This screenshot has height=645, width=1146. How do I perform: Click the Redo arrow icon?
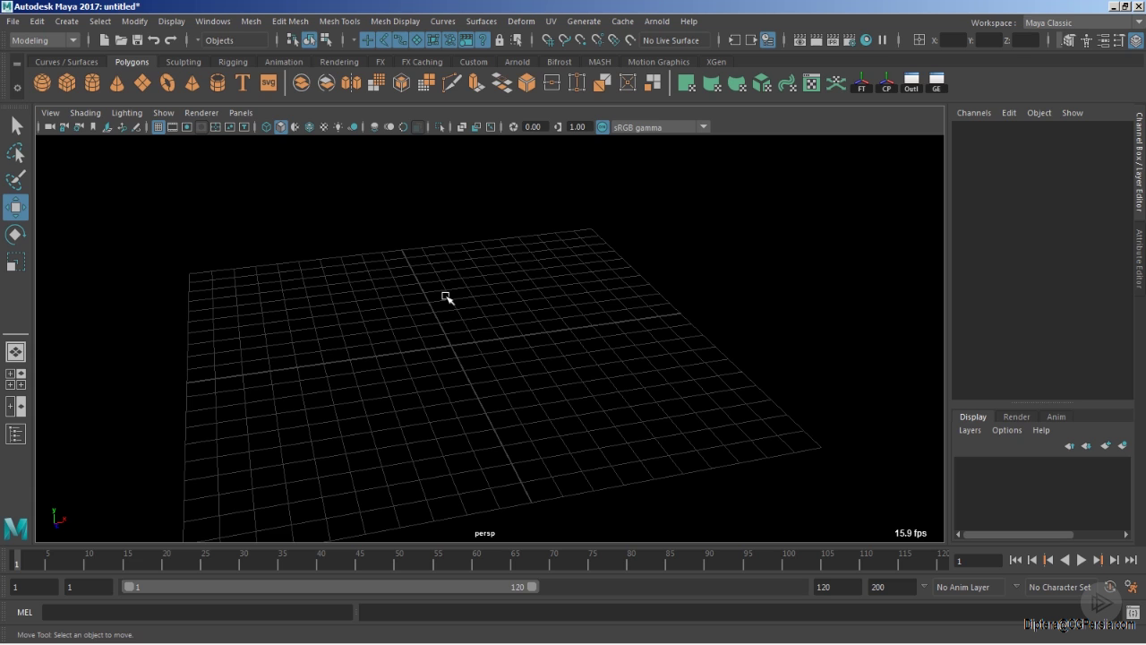[171, 40]
